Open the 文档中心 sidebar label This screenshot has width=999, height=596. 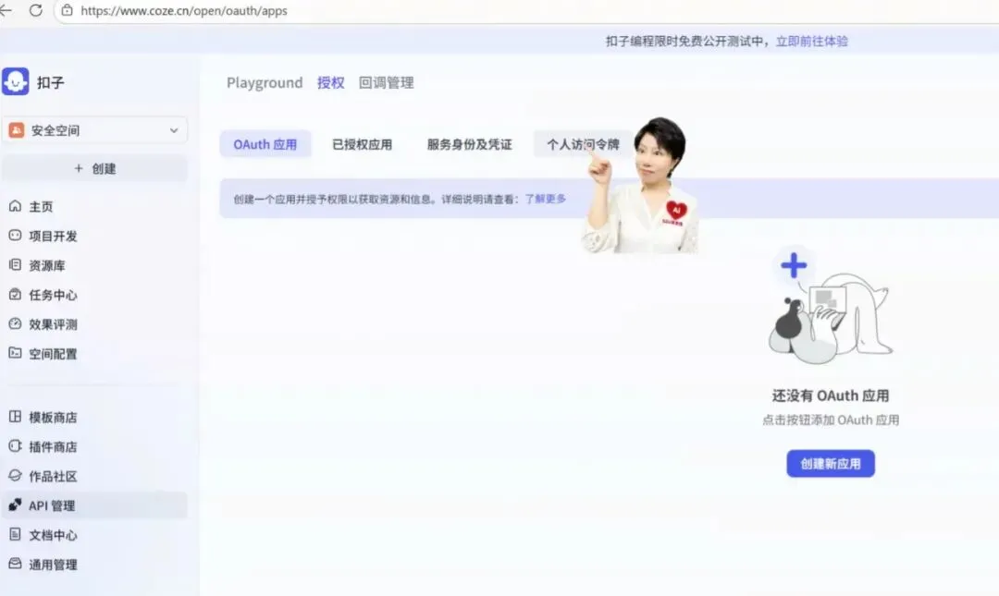[x=53, y=535]
